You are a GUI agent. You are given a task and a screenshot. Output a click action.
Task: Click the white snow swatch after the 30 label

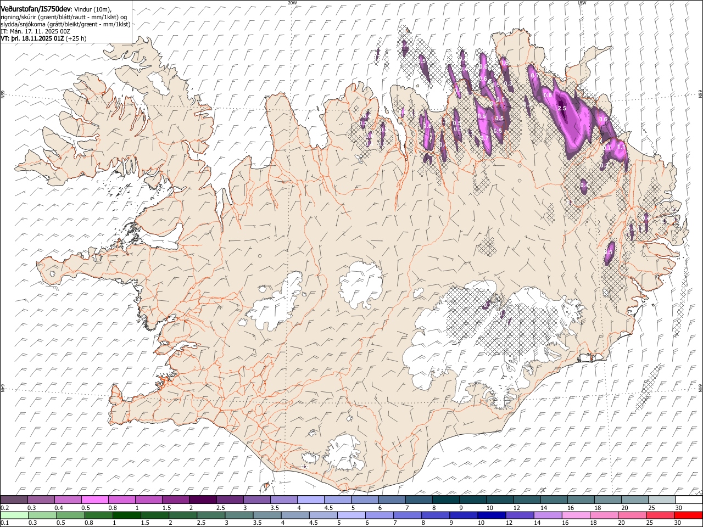pyautogui.click(x=689, y=500)
